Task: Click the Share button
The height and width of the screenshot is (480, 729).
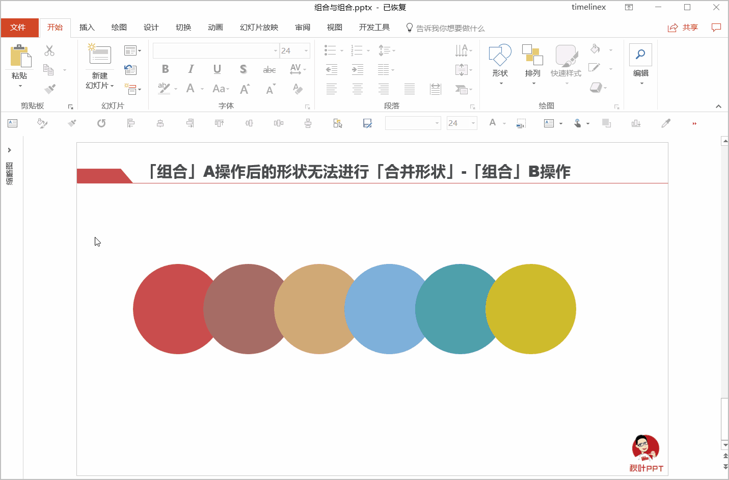Action: tap(683, 28)
